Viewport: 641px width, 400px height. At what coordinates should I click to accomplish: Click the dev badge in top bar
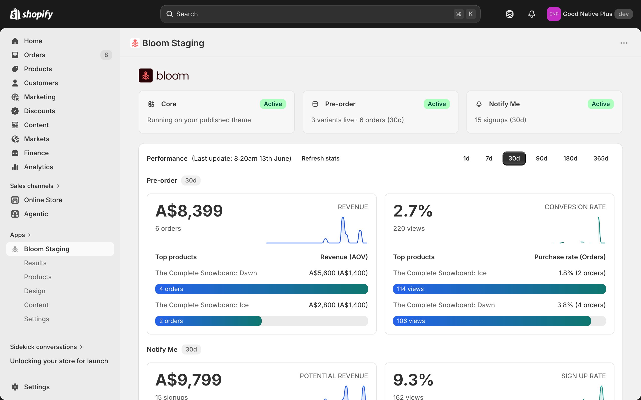coord(623,14)
